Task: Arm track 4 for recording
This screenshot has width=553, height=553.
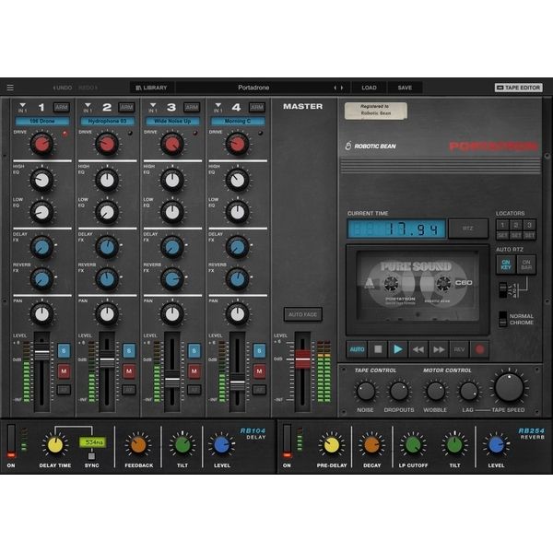Action: click(257, 107)
